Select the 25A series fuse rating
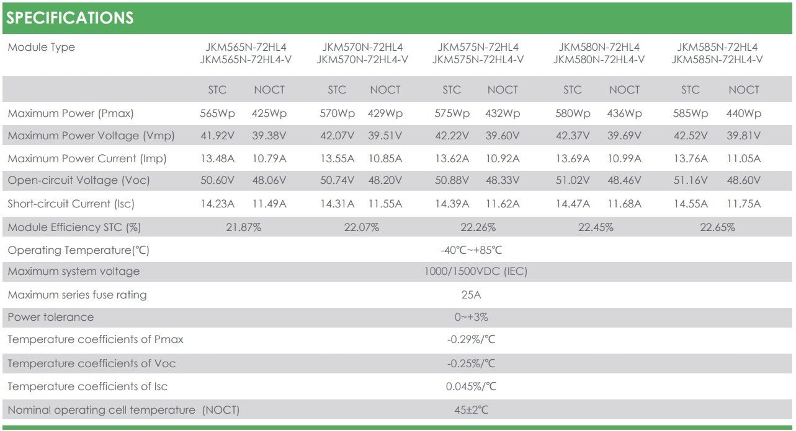 471,295
